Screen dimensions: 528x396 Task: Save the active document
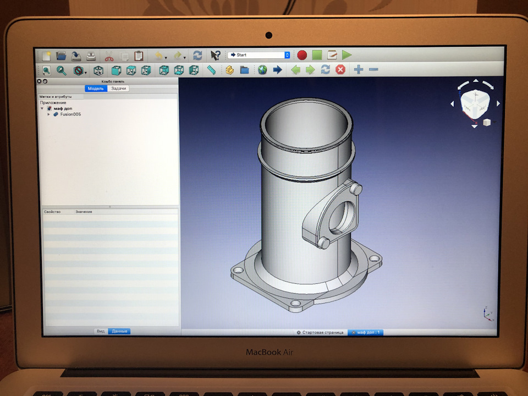click(76, 56)
